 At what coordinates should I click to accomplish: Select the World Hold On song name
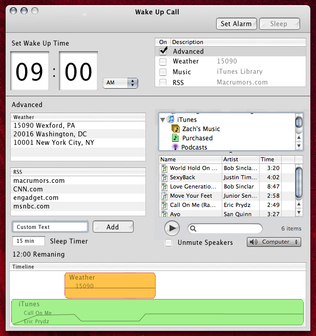pyautogui.click(x=194, y=168)
